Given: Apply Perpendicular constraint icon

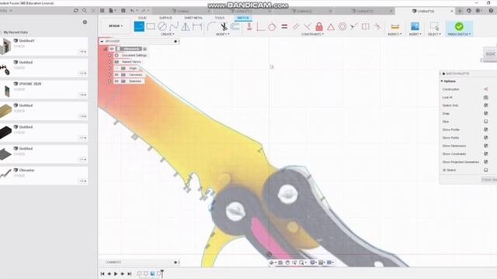Looking at the screenshot, I should [x=308, y=26].
